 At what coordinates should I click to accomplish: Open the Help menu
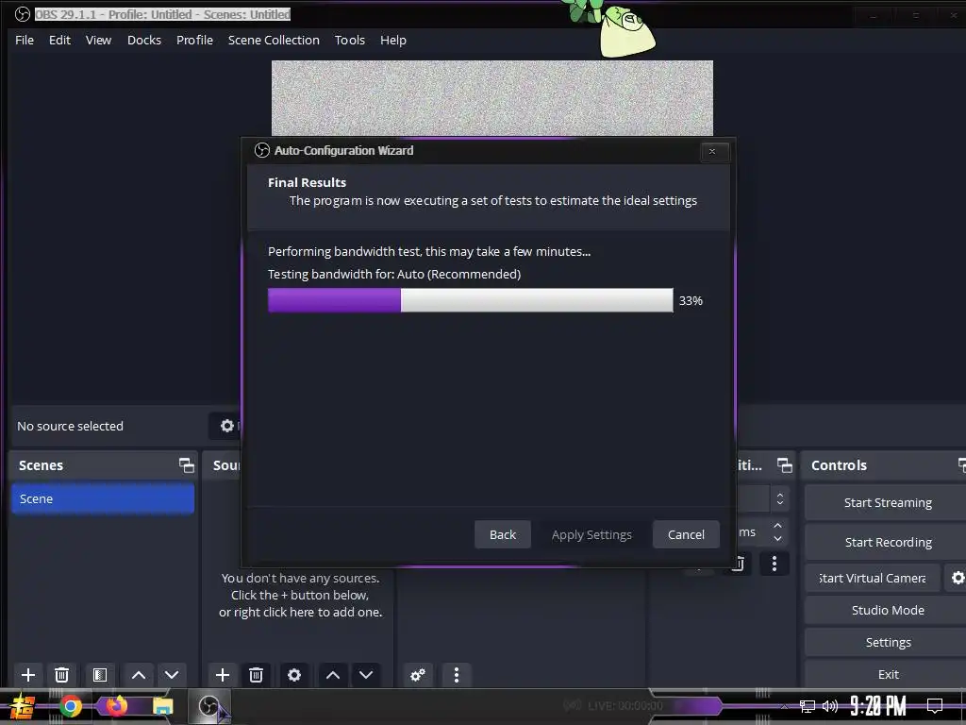pyautogui.click(x=393, y=40)
